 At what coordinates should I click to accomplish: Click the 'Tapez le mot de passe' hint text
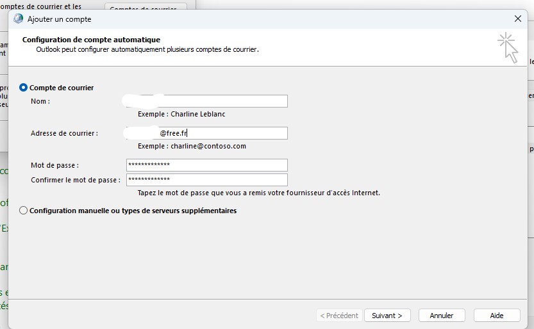(x=259, y=193)
